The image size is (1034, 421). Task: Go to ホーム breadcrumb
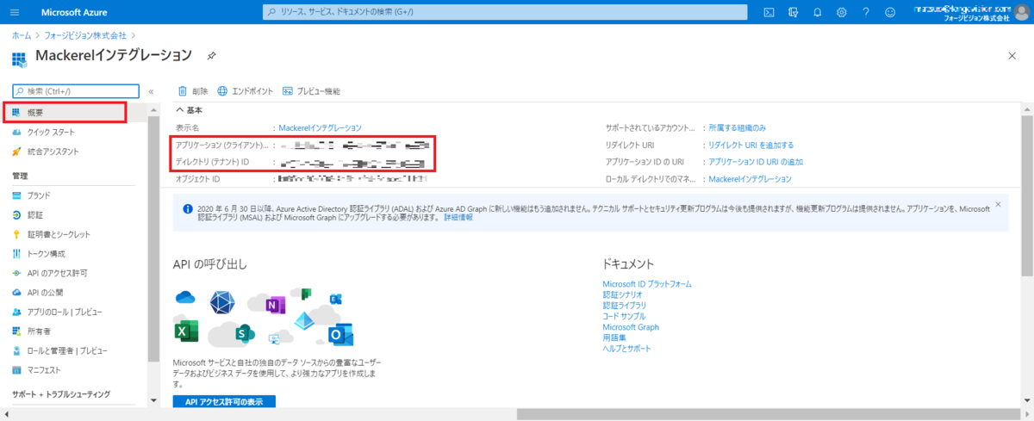point(22,34)
